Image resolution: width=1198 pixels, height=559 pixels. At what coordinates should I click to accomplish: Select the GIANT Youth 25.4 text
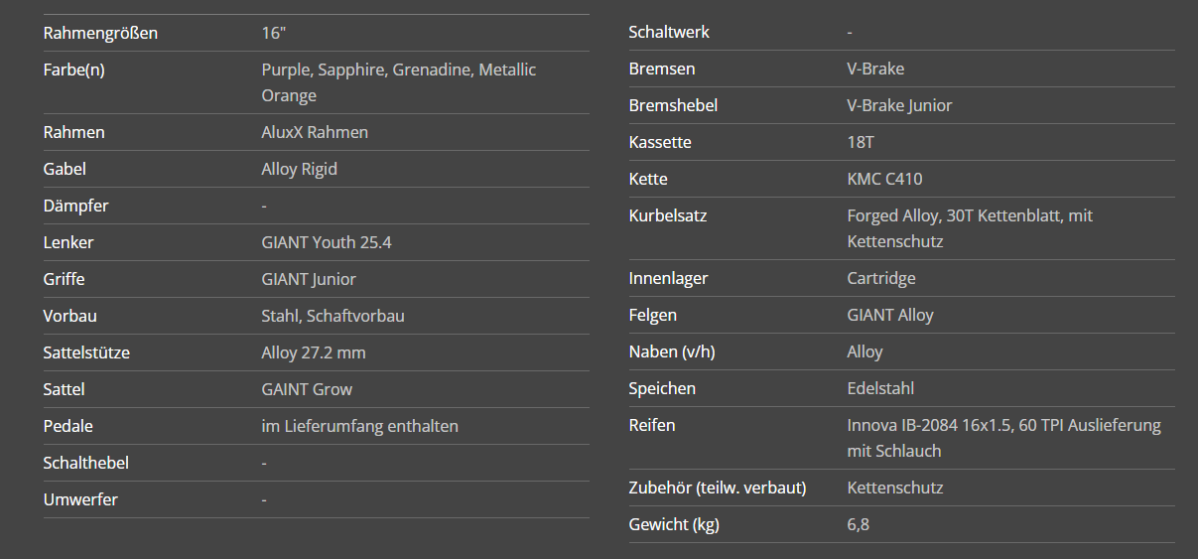[x=327, y=242]
